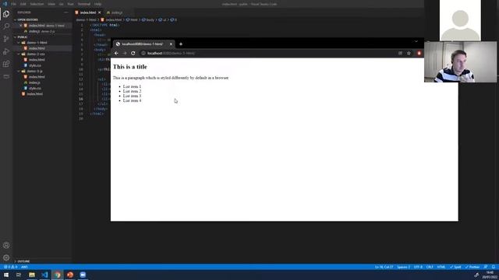
Task: Open the Help menu
Action: pyautogui.click(x=97, y=4)
